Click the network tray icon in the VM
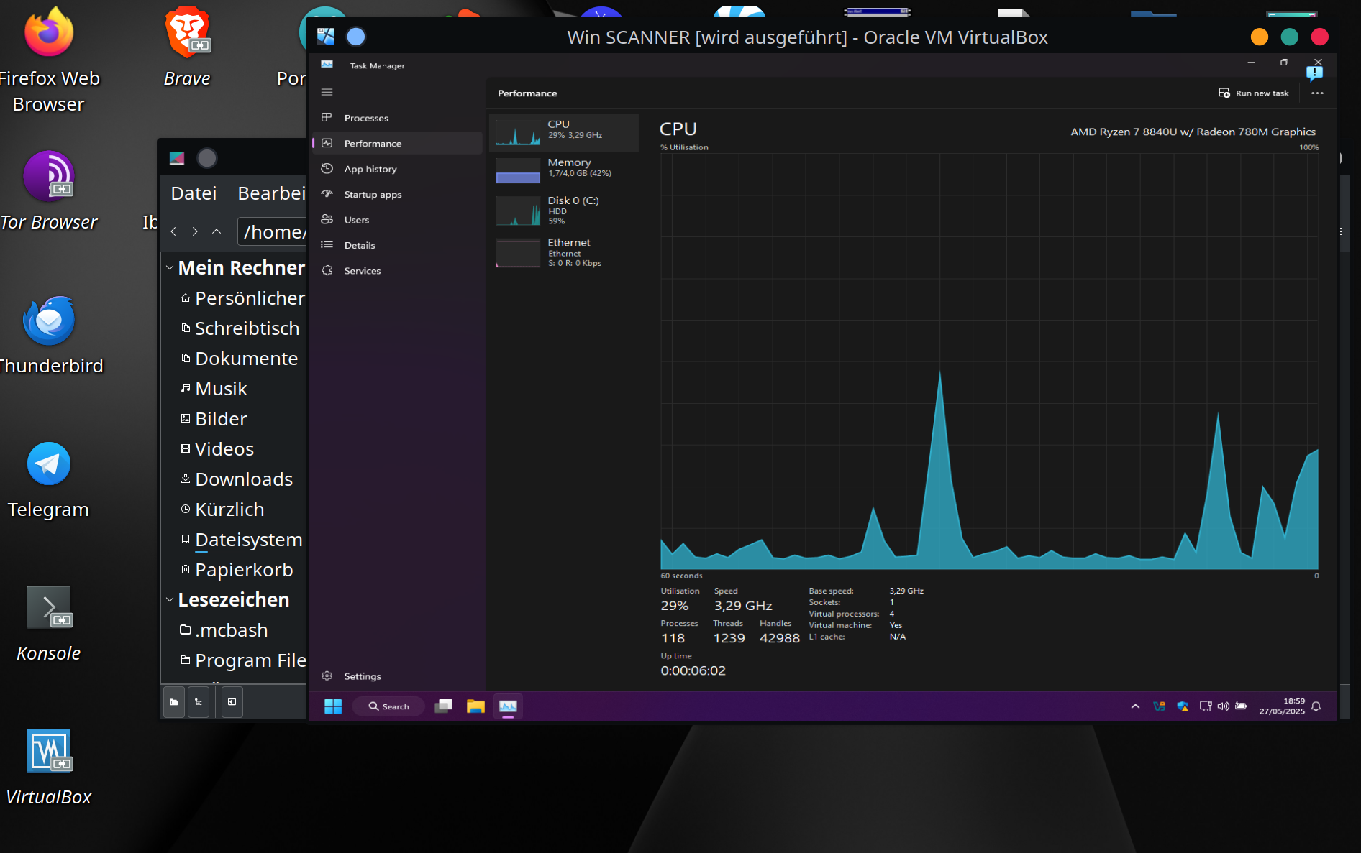This screenshot has width=1361, height=853. (1206, 706)
